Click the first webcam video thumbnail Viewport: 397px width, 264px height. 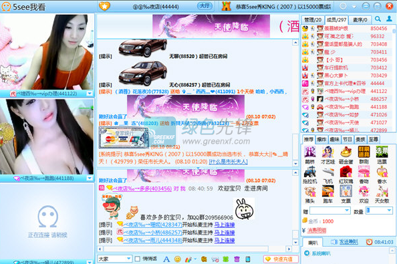click(47, 52)
